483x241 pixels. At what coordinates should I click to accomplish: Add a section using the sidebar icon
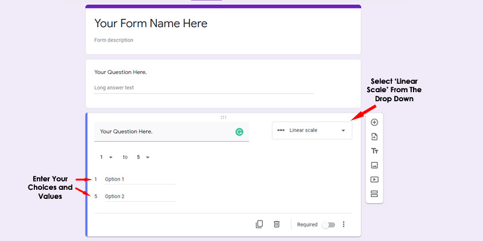coord(374,194)
